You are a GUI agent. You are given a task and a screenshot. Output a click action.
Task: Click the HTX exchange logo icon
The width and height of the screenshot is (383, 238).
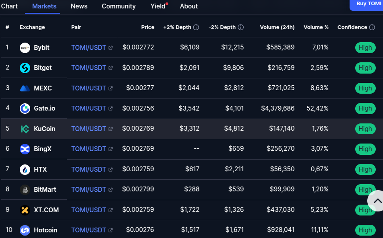tap(25, 169)
